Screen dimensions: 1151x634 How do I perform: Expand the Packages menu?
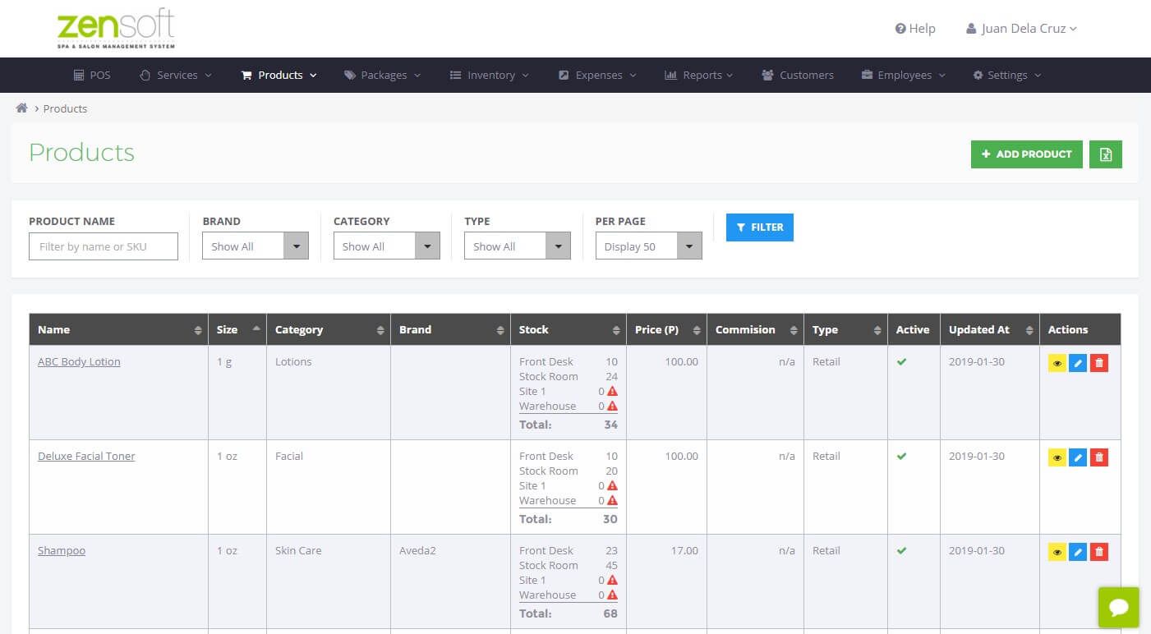tap(383, 75)
